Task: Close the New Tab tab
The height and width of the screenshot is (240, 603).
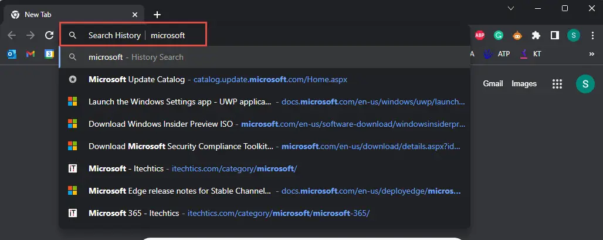Action: [x=135, y=15]
